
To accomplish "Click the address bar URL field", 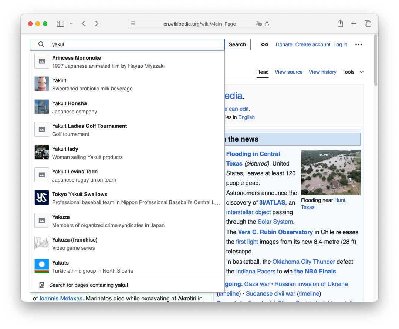I will [199, 24].
